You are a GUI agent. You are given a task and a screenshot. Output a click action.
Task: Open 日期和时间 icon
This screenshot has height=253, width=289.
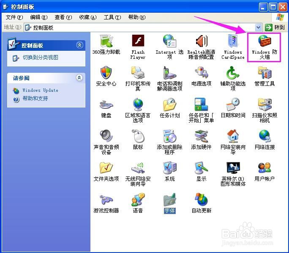pyautogui.click(x=233, y=104)
